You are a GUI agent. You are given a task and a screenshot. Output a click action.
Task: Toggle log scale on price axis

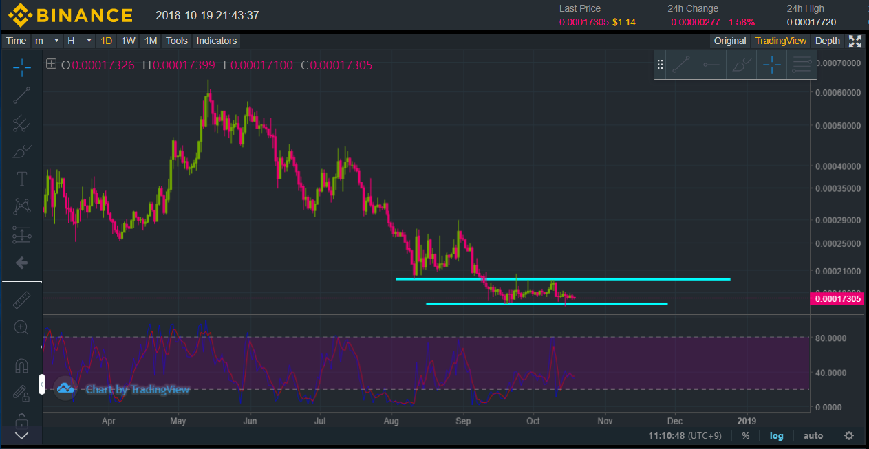pyautogui.click(x=776, y=436)
